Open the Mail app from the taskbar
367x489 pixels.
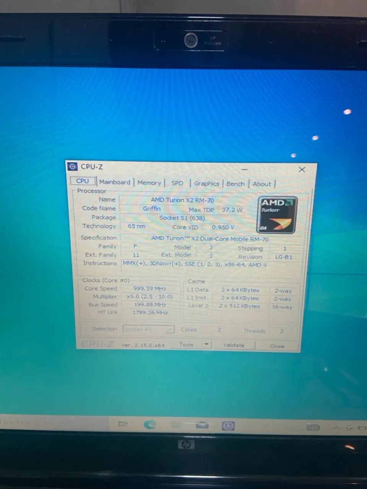tap(202, 425)
